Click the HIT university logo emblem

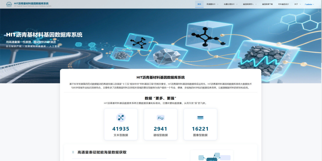click(9, 4)
